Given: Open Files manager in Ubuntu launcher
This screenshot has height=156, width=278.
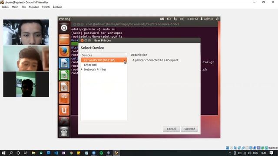Looking at the screenshot, I should (64, 39).
